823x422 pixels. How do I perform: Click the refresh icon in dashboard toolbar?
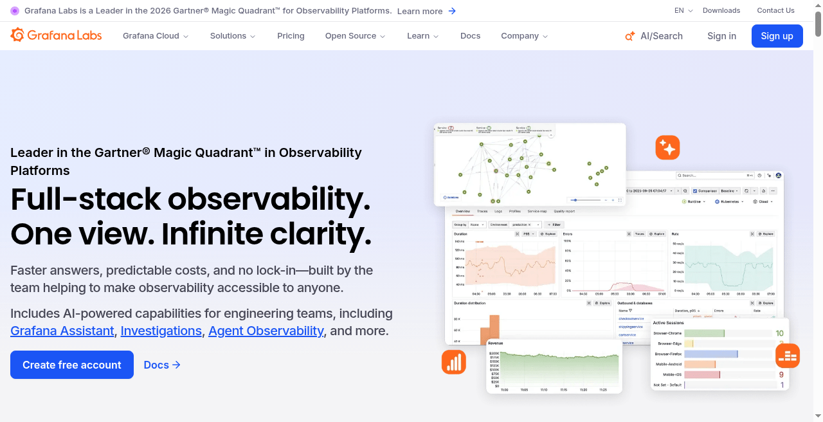tap(746, 191)
